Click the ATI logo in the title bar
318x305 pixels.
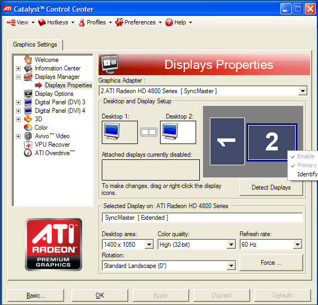click(x=7, y=8)
